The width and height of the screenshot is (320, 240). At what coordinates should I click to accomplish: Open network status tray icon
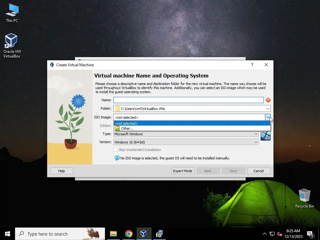point(272,234)
